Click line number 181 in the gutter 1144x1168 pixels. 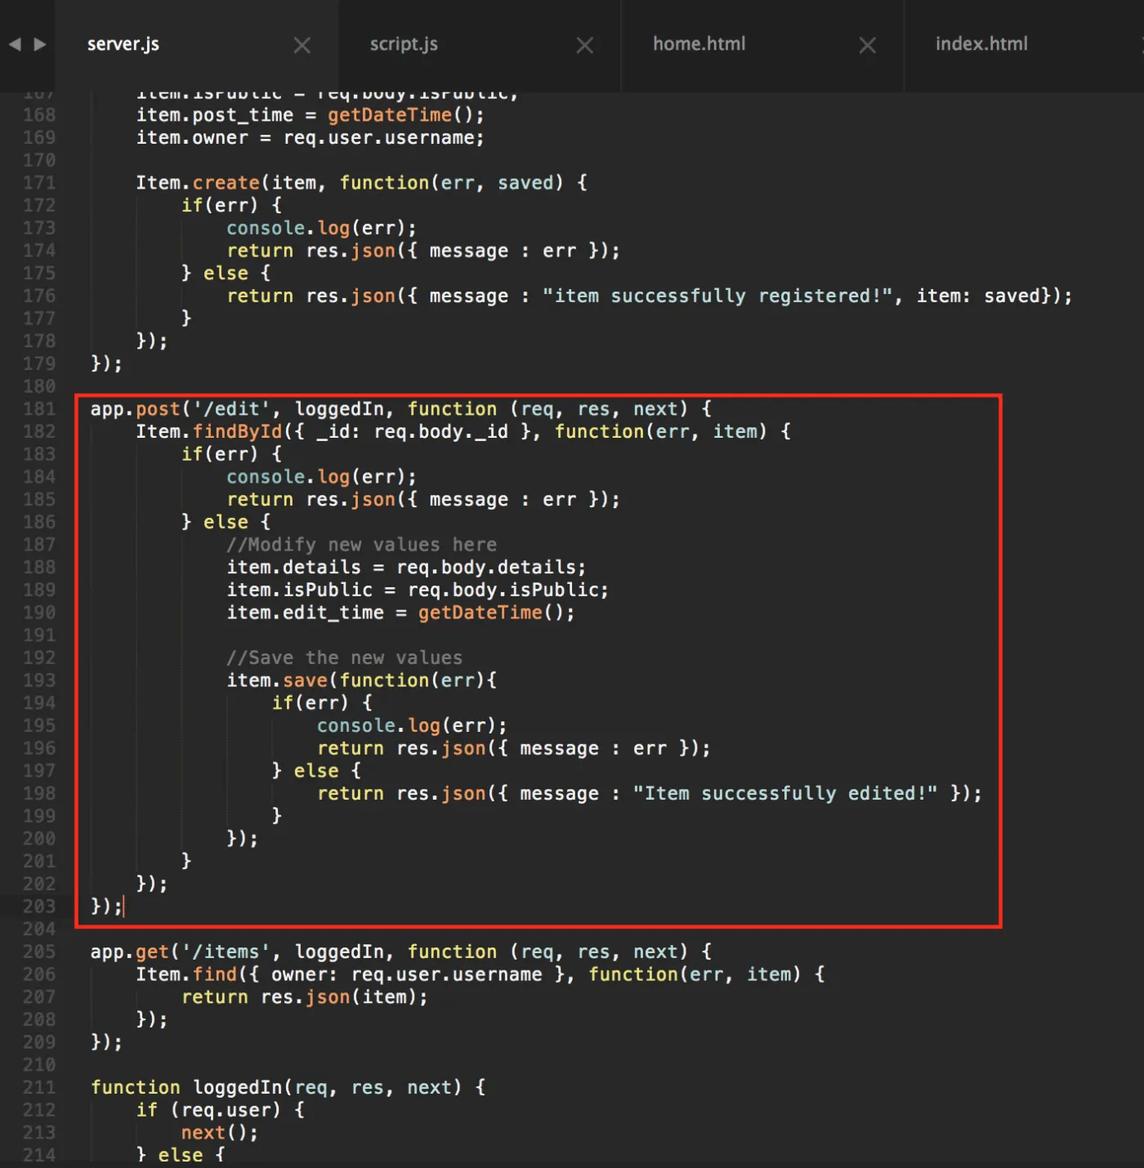pos(39,409)
